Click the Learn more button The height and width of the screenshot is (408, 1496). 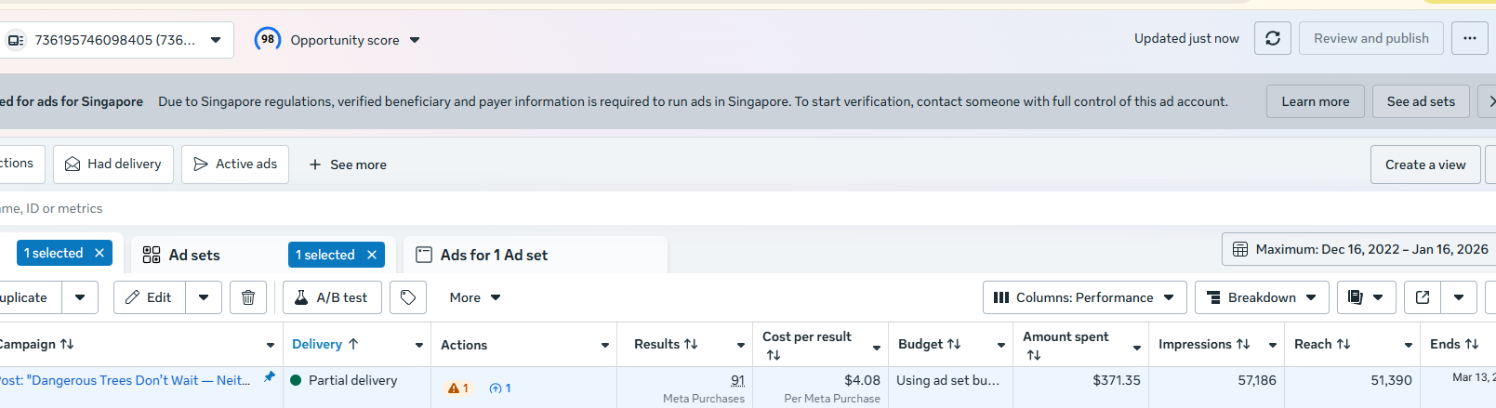click(x=1315, y=101)
